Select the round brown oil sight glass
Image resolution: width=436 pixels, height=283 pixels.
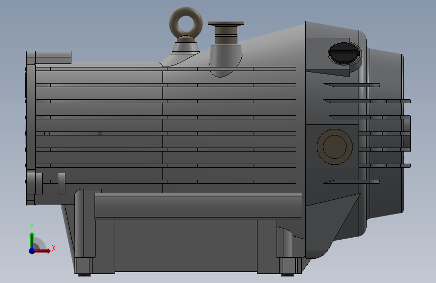coord(334,147)
